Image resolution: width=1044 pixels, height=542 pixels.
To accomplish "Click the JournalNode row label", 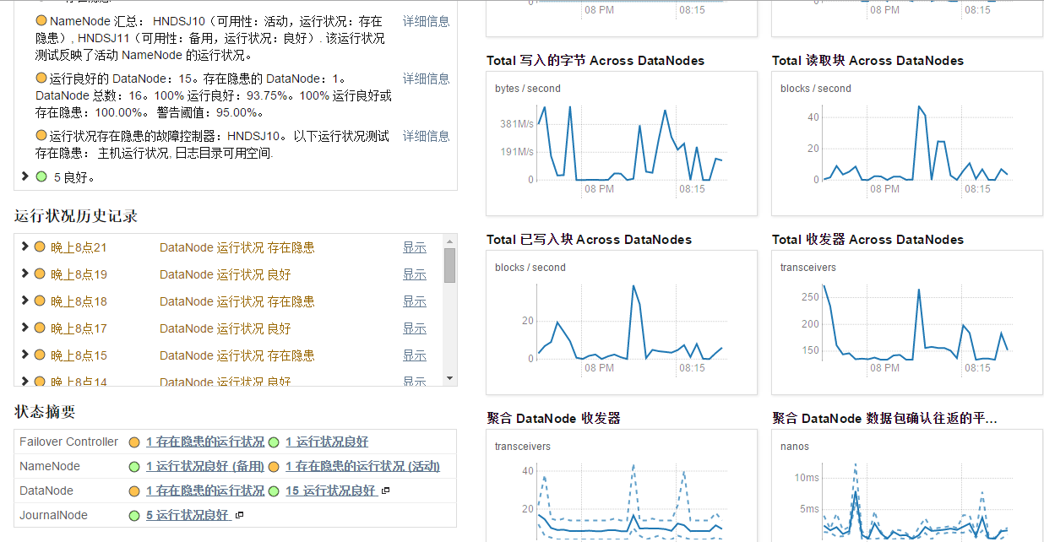I will click(x=53, y=515).
